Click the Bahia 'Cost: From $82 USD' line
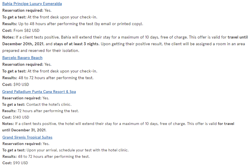Viewport: 251px width, 167px height. click(x=21, y=30)
